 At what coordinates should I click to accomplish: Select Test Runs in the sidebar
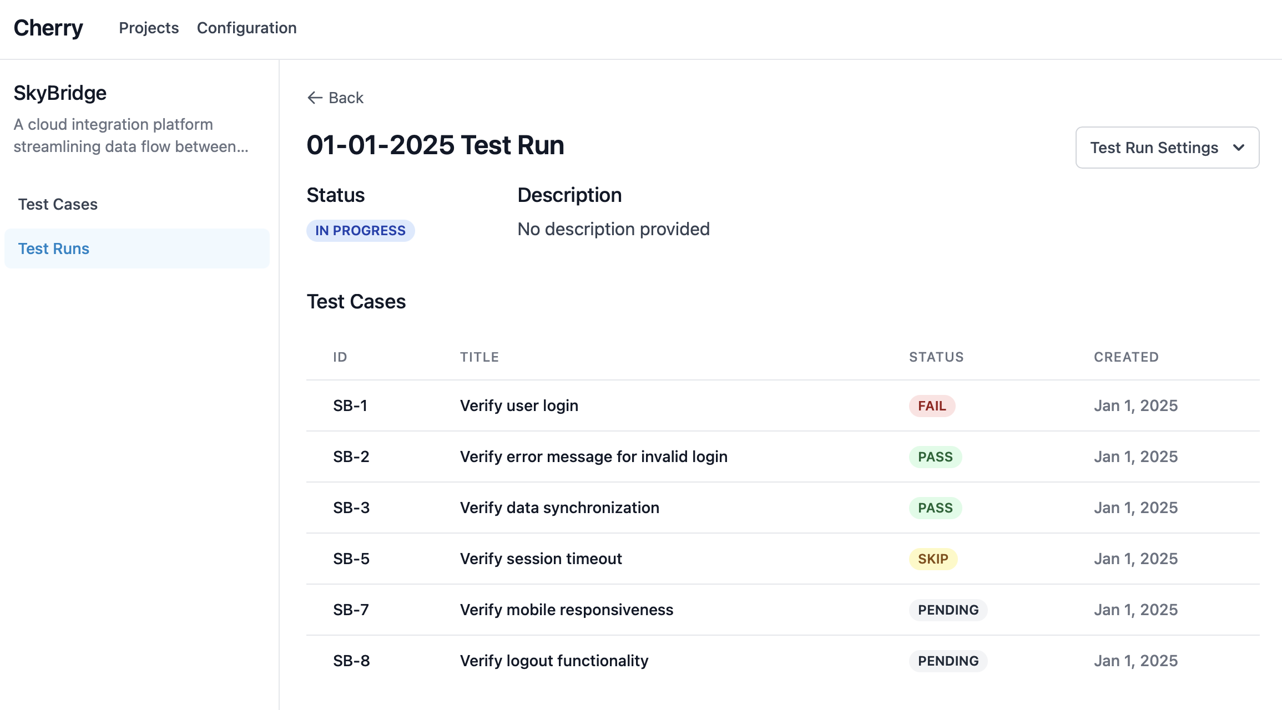pos(53,248)
